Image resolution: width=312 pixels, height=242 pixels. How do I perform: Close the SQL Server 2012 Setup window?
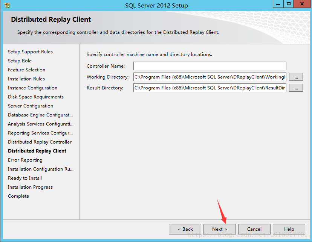coord(302,4)
